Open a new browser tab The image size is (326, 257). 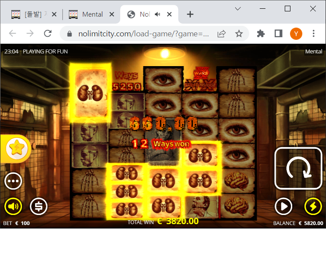190,14
